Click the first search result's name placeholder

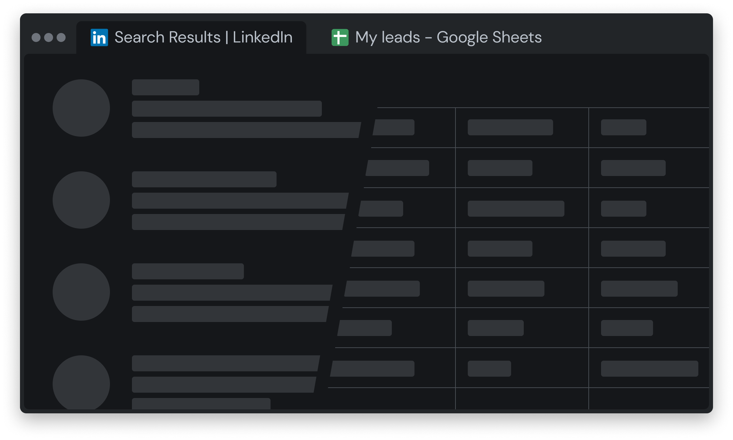[166, 87]
